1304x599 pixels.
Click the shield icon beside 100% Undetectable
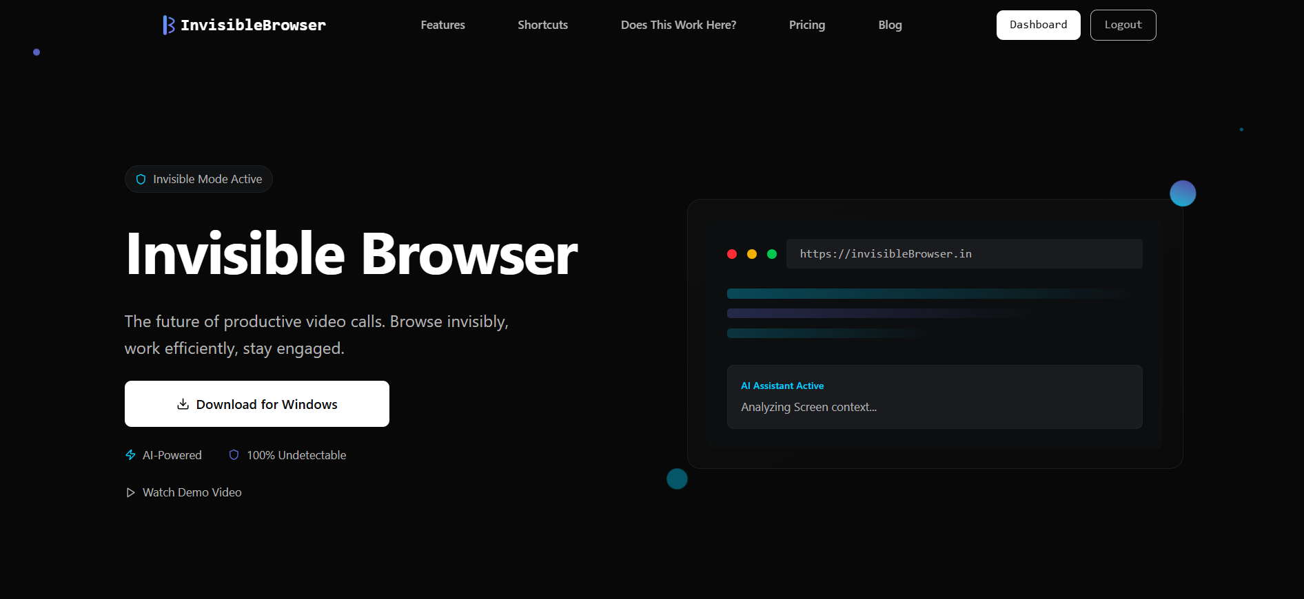(234, 454)
